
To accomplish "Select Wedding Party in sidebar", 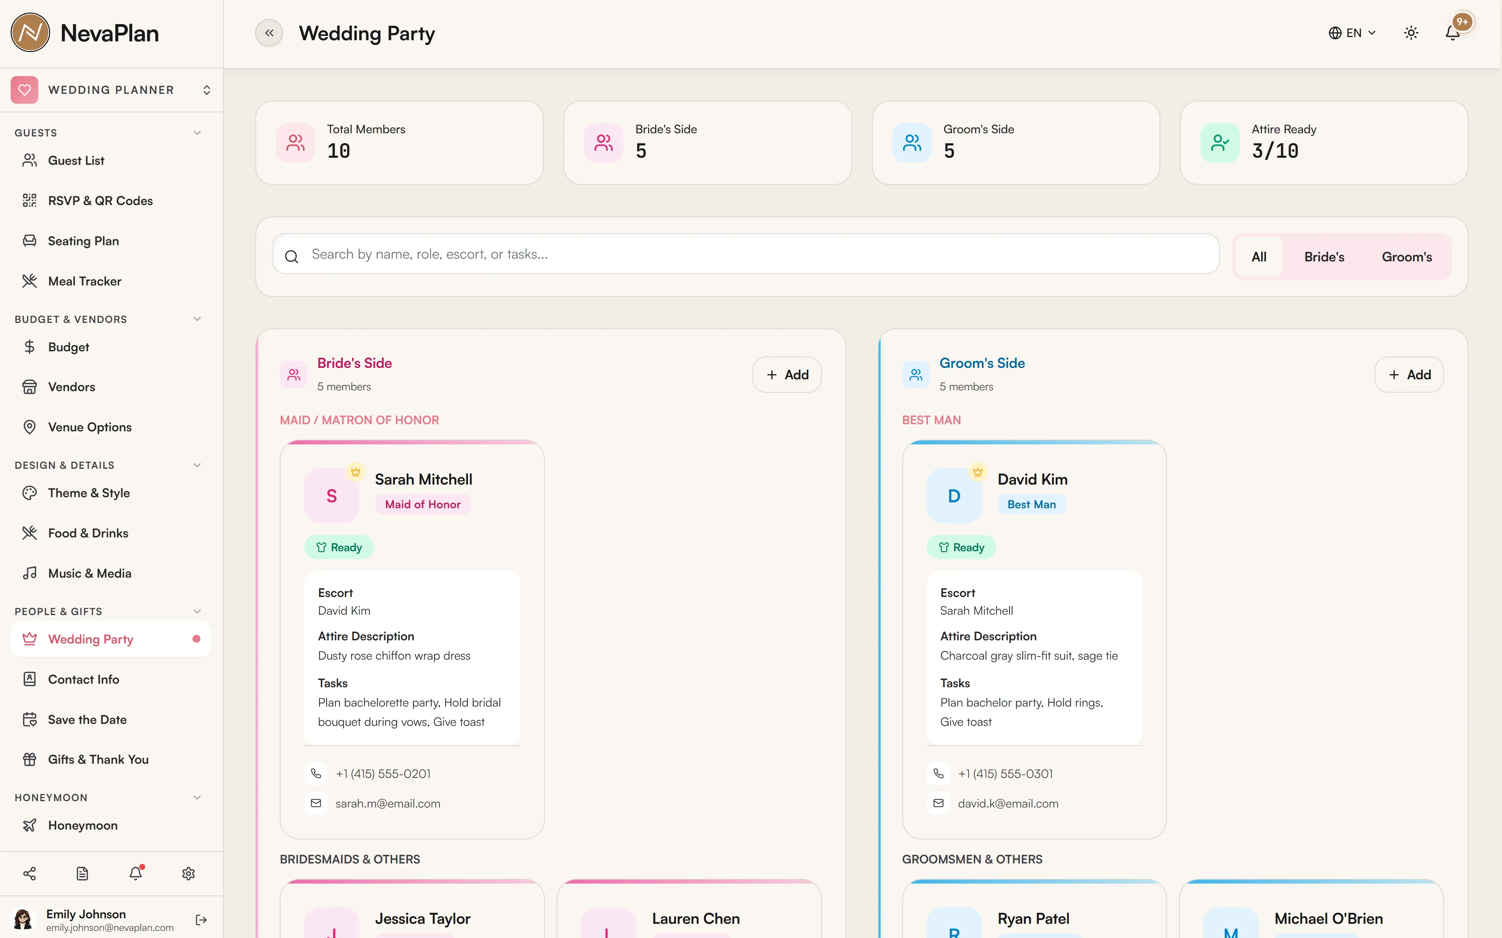I will click(x=111, y=639).
